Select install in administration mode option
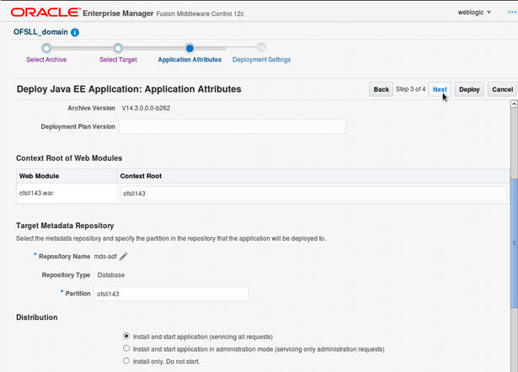 point(126,348)
